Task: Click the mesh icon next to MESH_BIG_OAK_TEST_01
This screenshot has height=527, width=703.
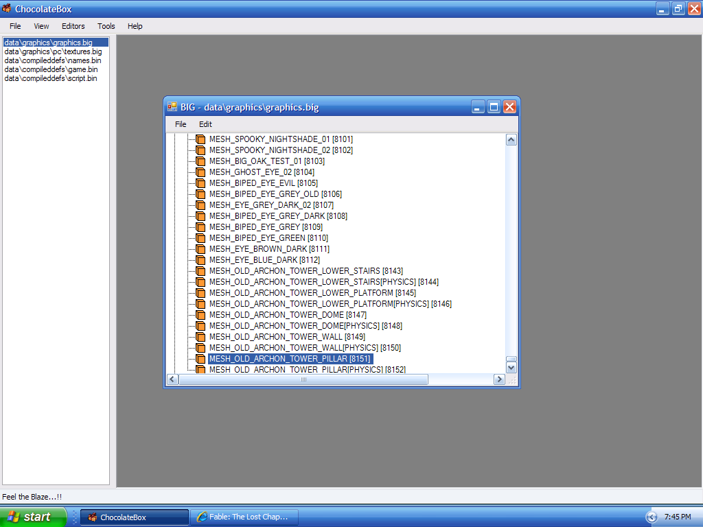Action: pos(200,161)
